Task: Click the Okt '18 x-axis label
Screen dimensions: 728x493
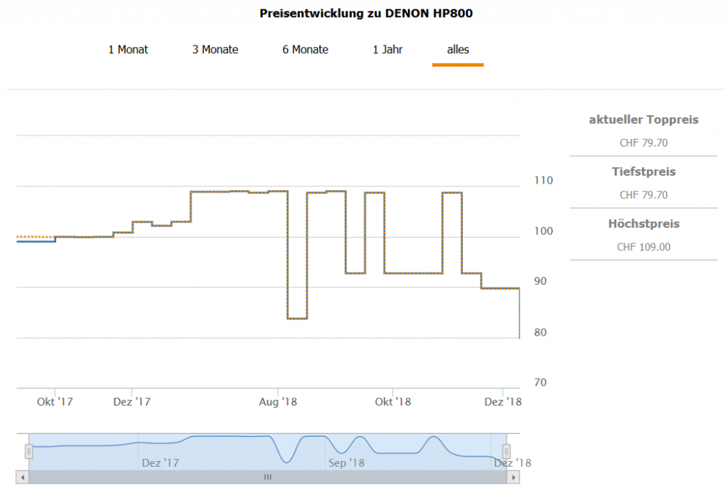Action: (x=393, y=402)
